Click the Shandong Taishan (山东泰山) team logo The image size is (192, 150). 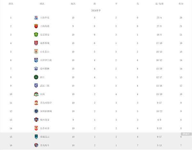click(36, 51)
